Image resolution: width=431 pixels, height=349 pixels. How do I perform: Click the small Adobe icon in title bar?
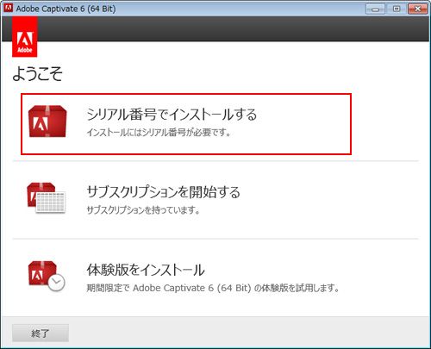[x=9, y=8]
